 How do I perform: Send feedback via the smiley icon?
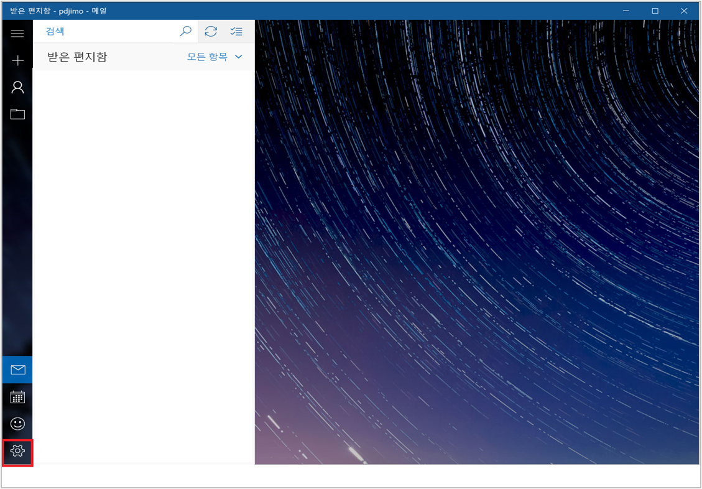click(17, 424)
